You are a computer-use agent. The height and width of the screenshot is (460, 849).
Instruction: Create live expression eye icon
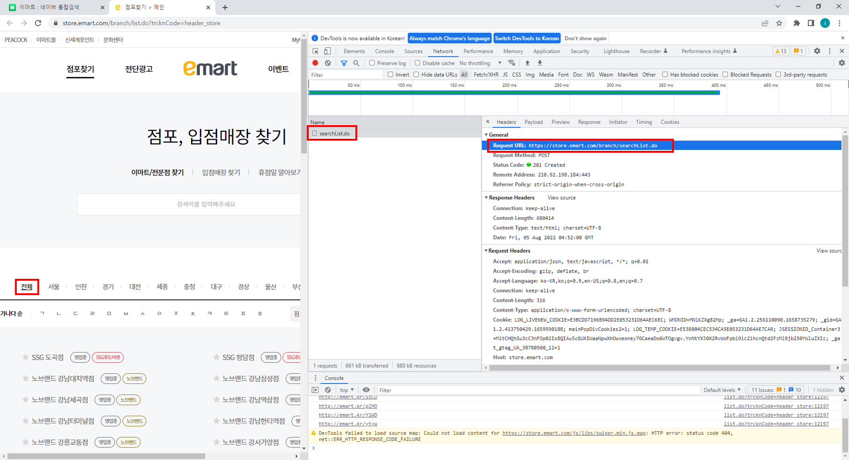click(366, 390)
